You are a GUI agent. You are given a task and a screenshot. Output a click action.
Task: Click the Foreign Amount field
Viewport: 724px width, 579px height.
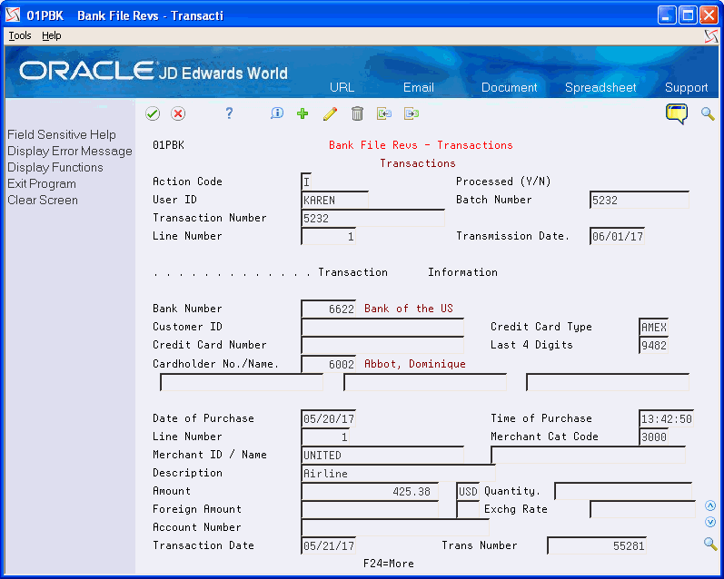[x=370, y=509]
